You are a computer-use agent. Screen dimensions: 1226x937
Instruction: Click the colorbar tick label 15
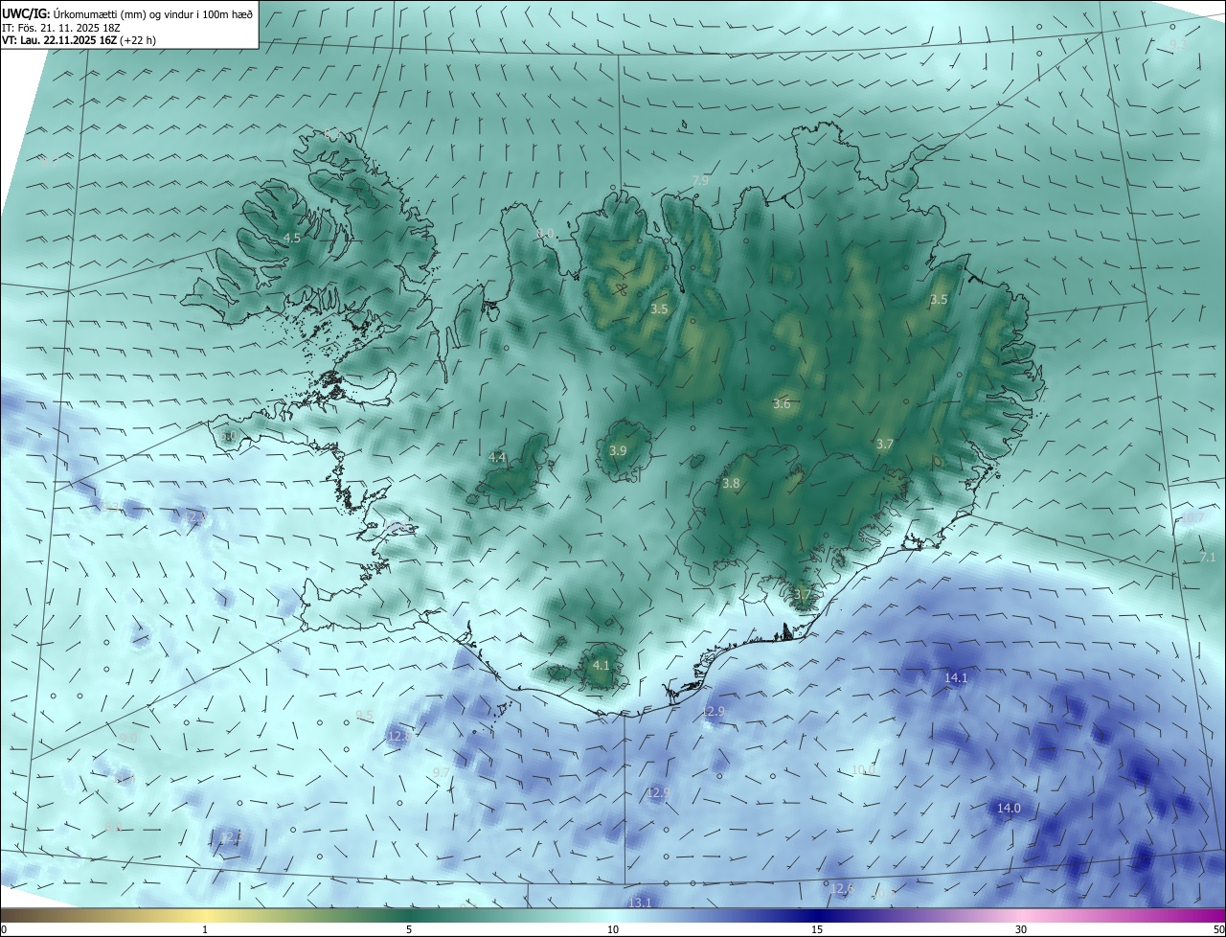(x=817, y=929)
